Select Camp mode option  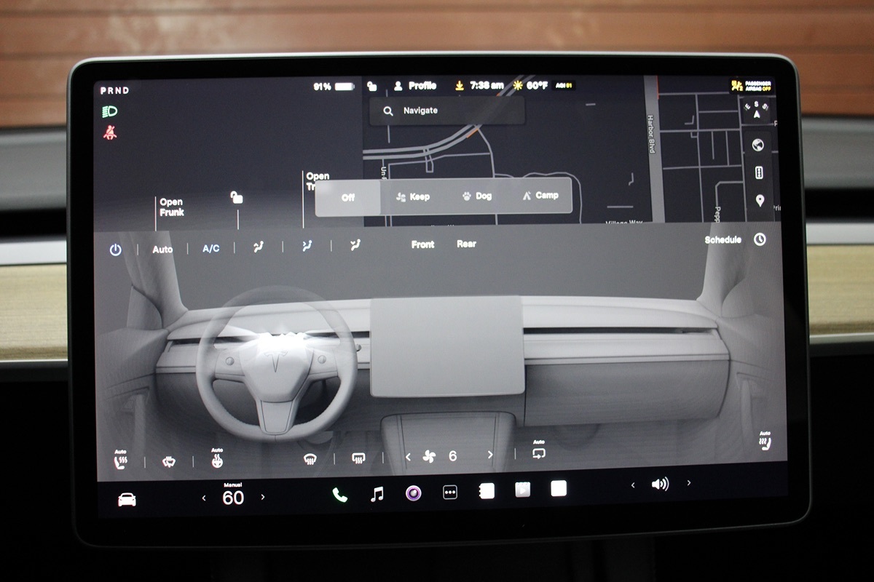tap(540, 196)
